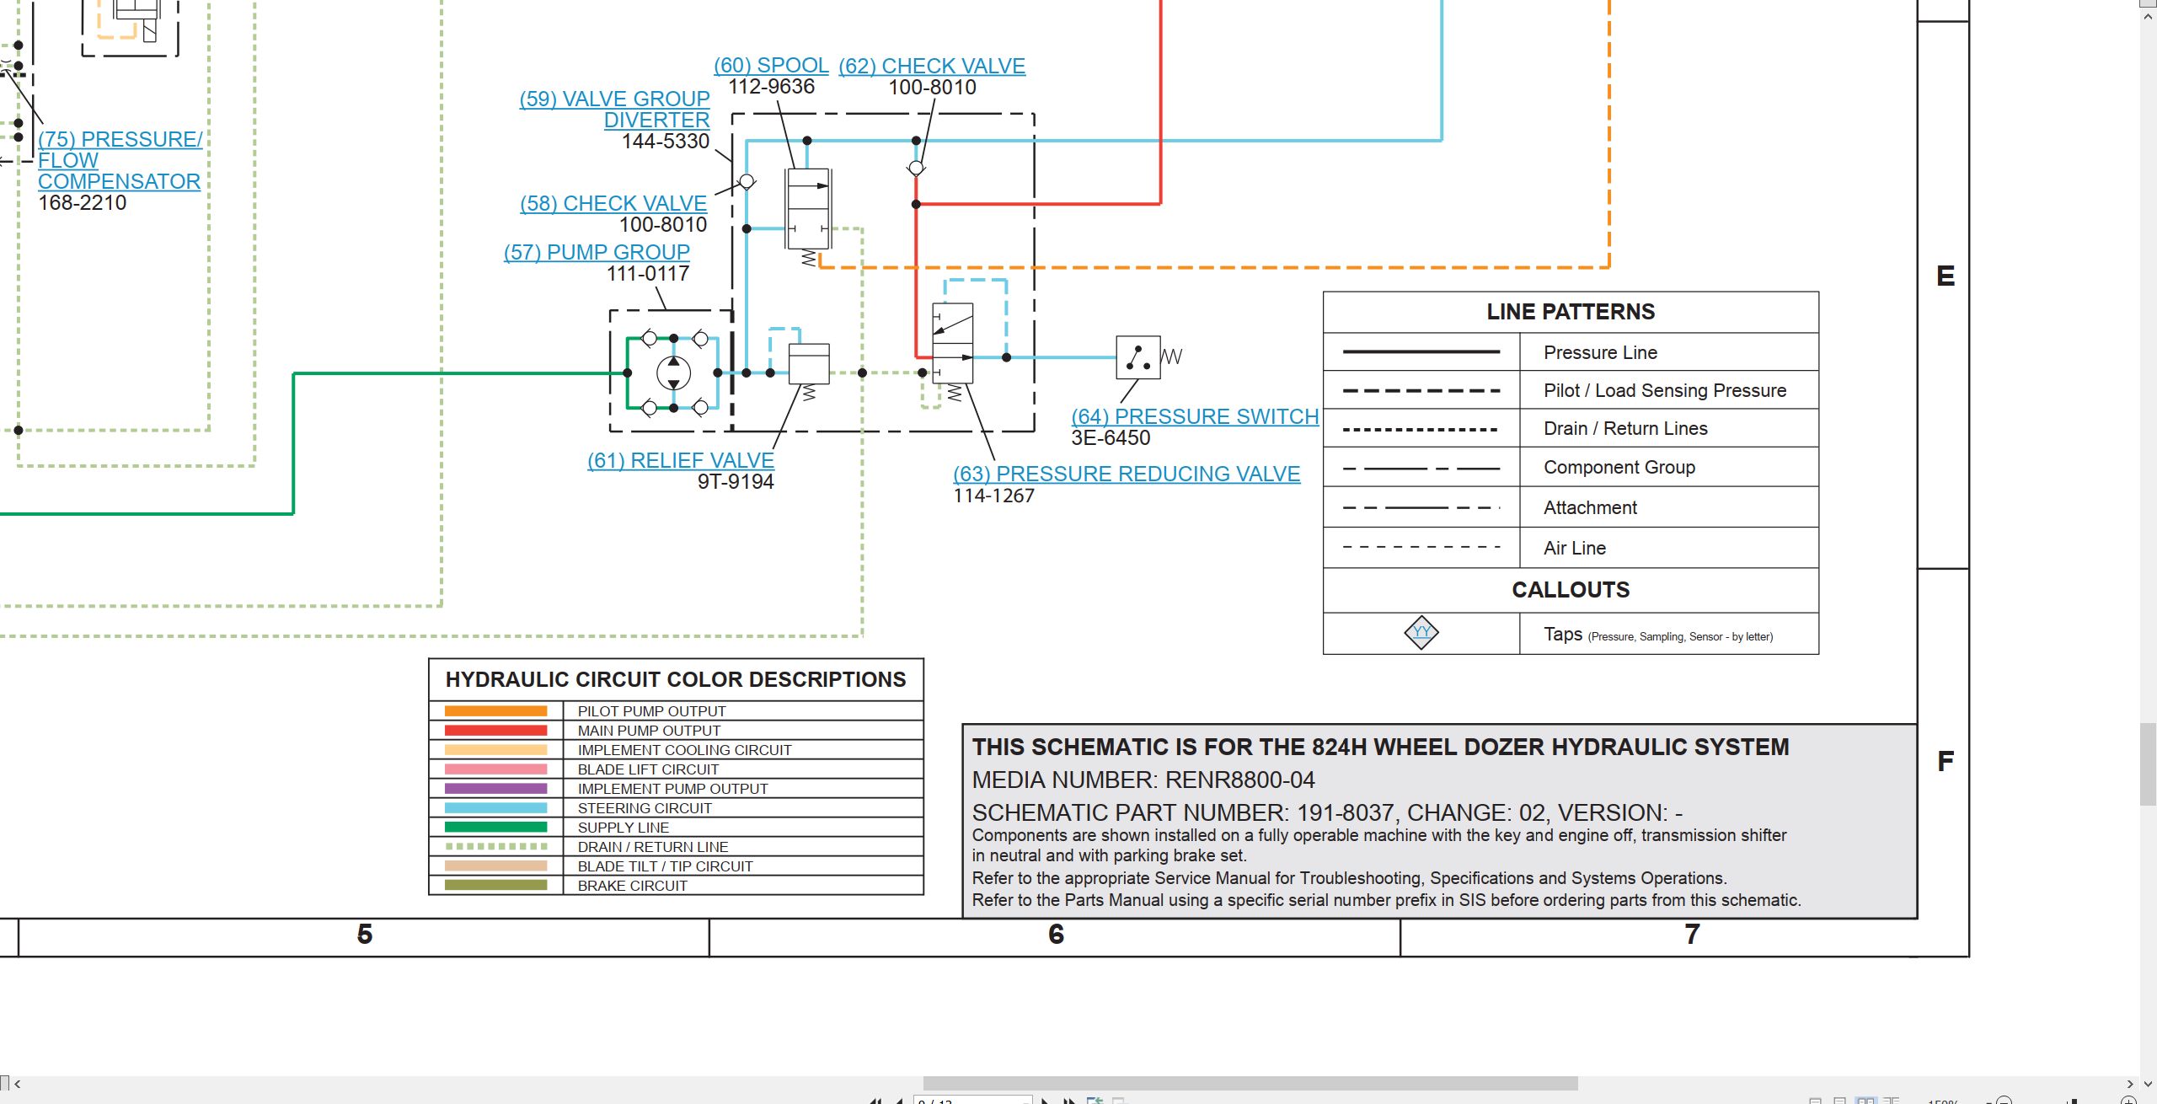Select part number 168-2210 text
Image resolution: width=2157 pixels, height=1104 pixels.
pyautogui.click(x=82, y=203)
